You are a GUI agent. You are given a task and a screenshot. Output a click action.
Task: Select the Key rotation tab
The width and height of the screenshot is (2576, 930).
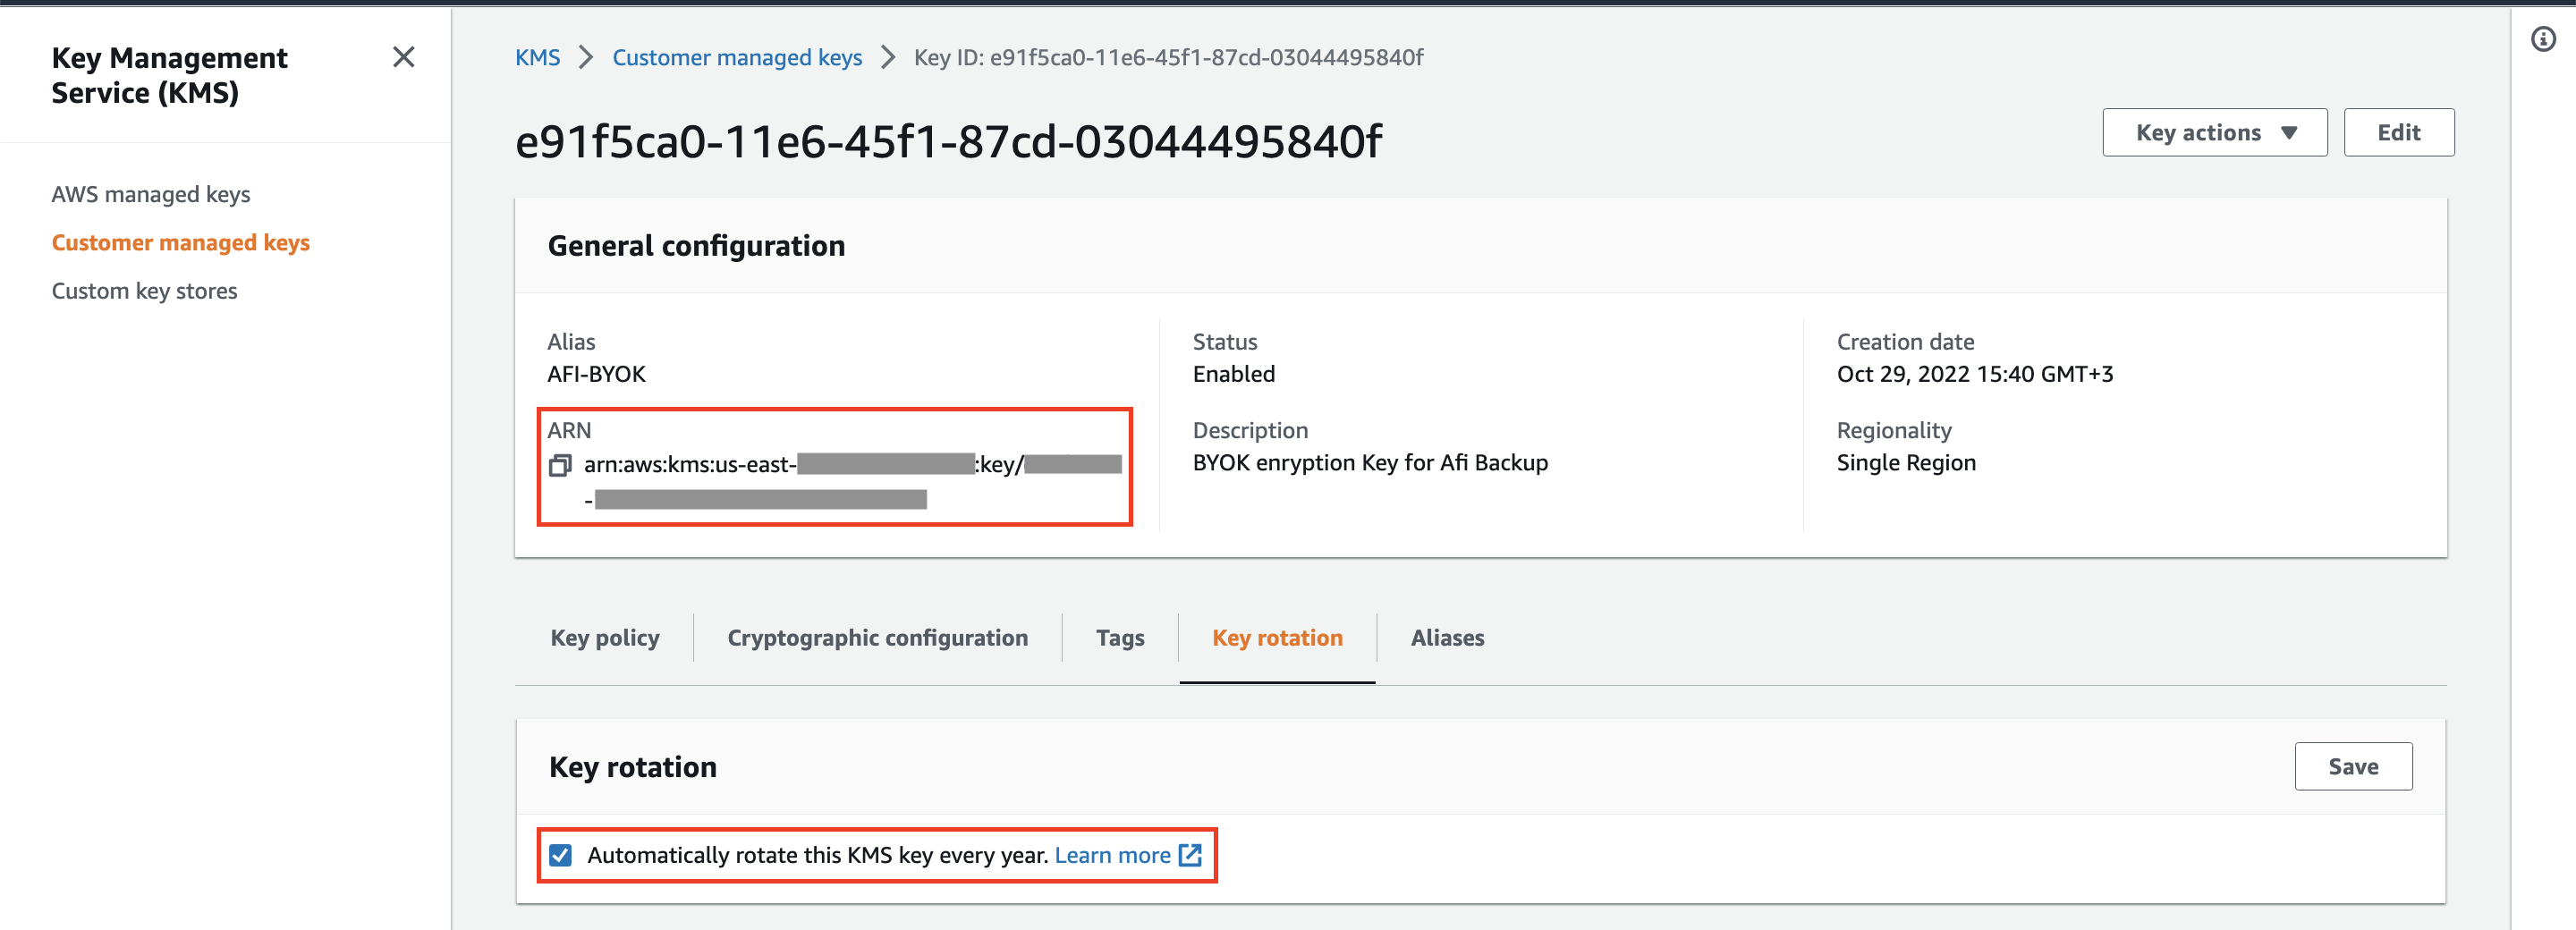1277,638
